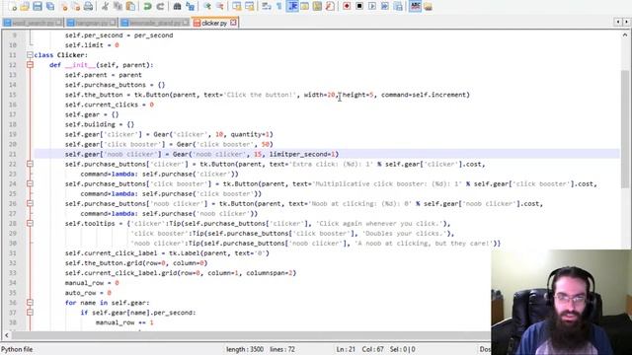
Task: Click 'self.current_clicks = 0' on line 16
Action: [x=110, y=105]
